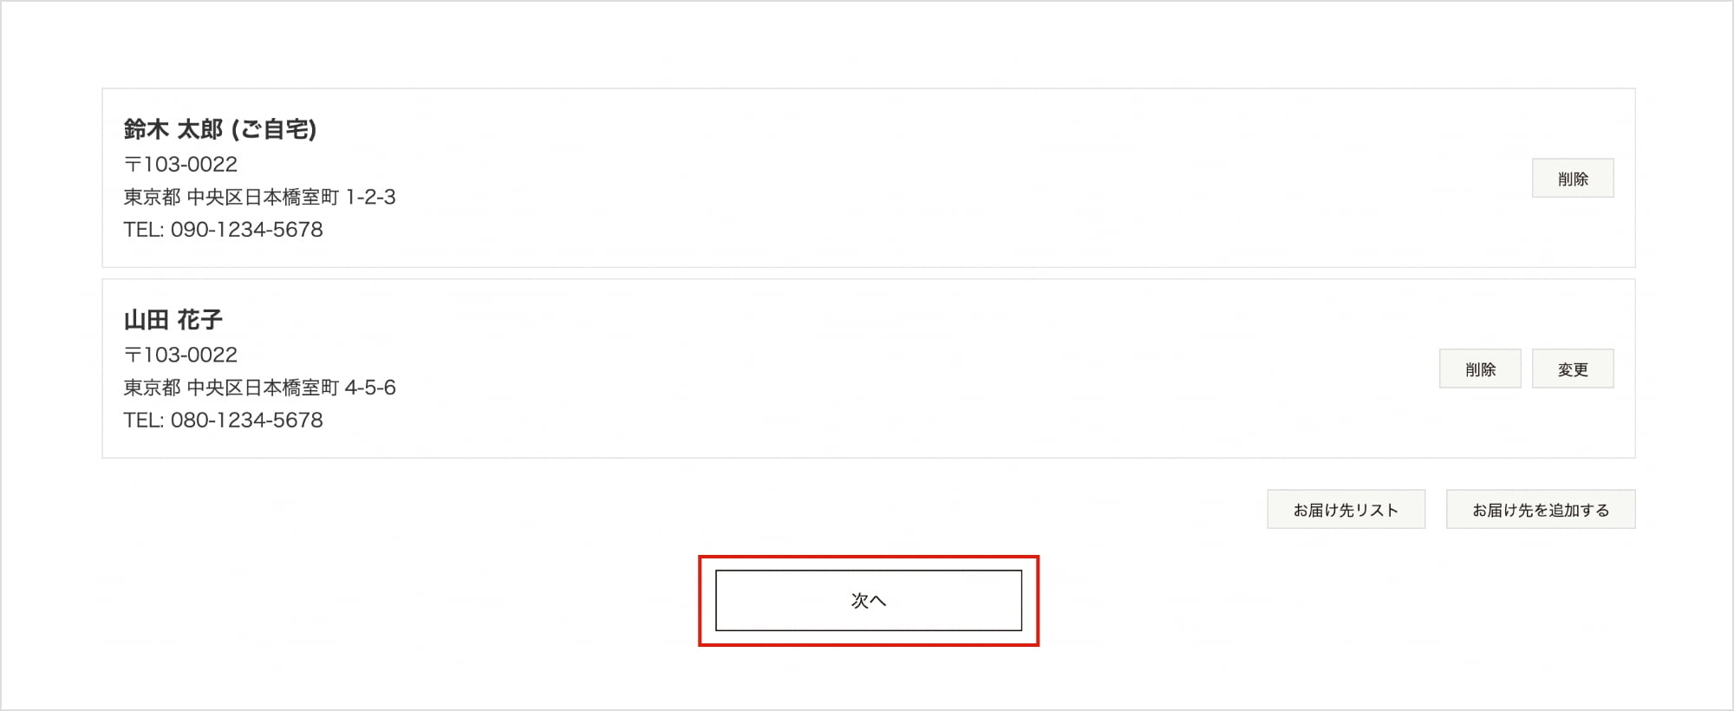The image size is (1734, 711).
Task: Click 削除 button for 鈴木 太郎
Action: click(1572, 179)
